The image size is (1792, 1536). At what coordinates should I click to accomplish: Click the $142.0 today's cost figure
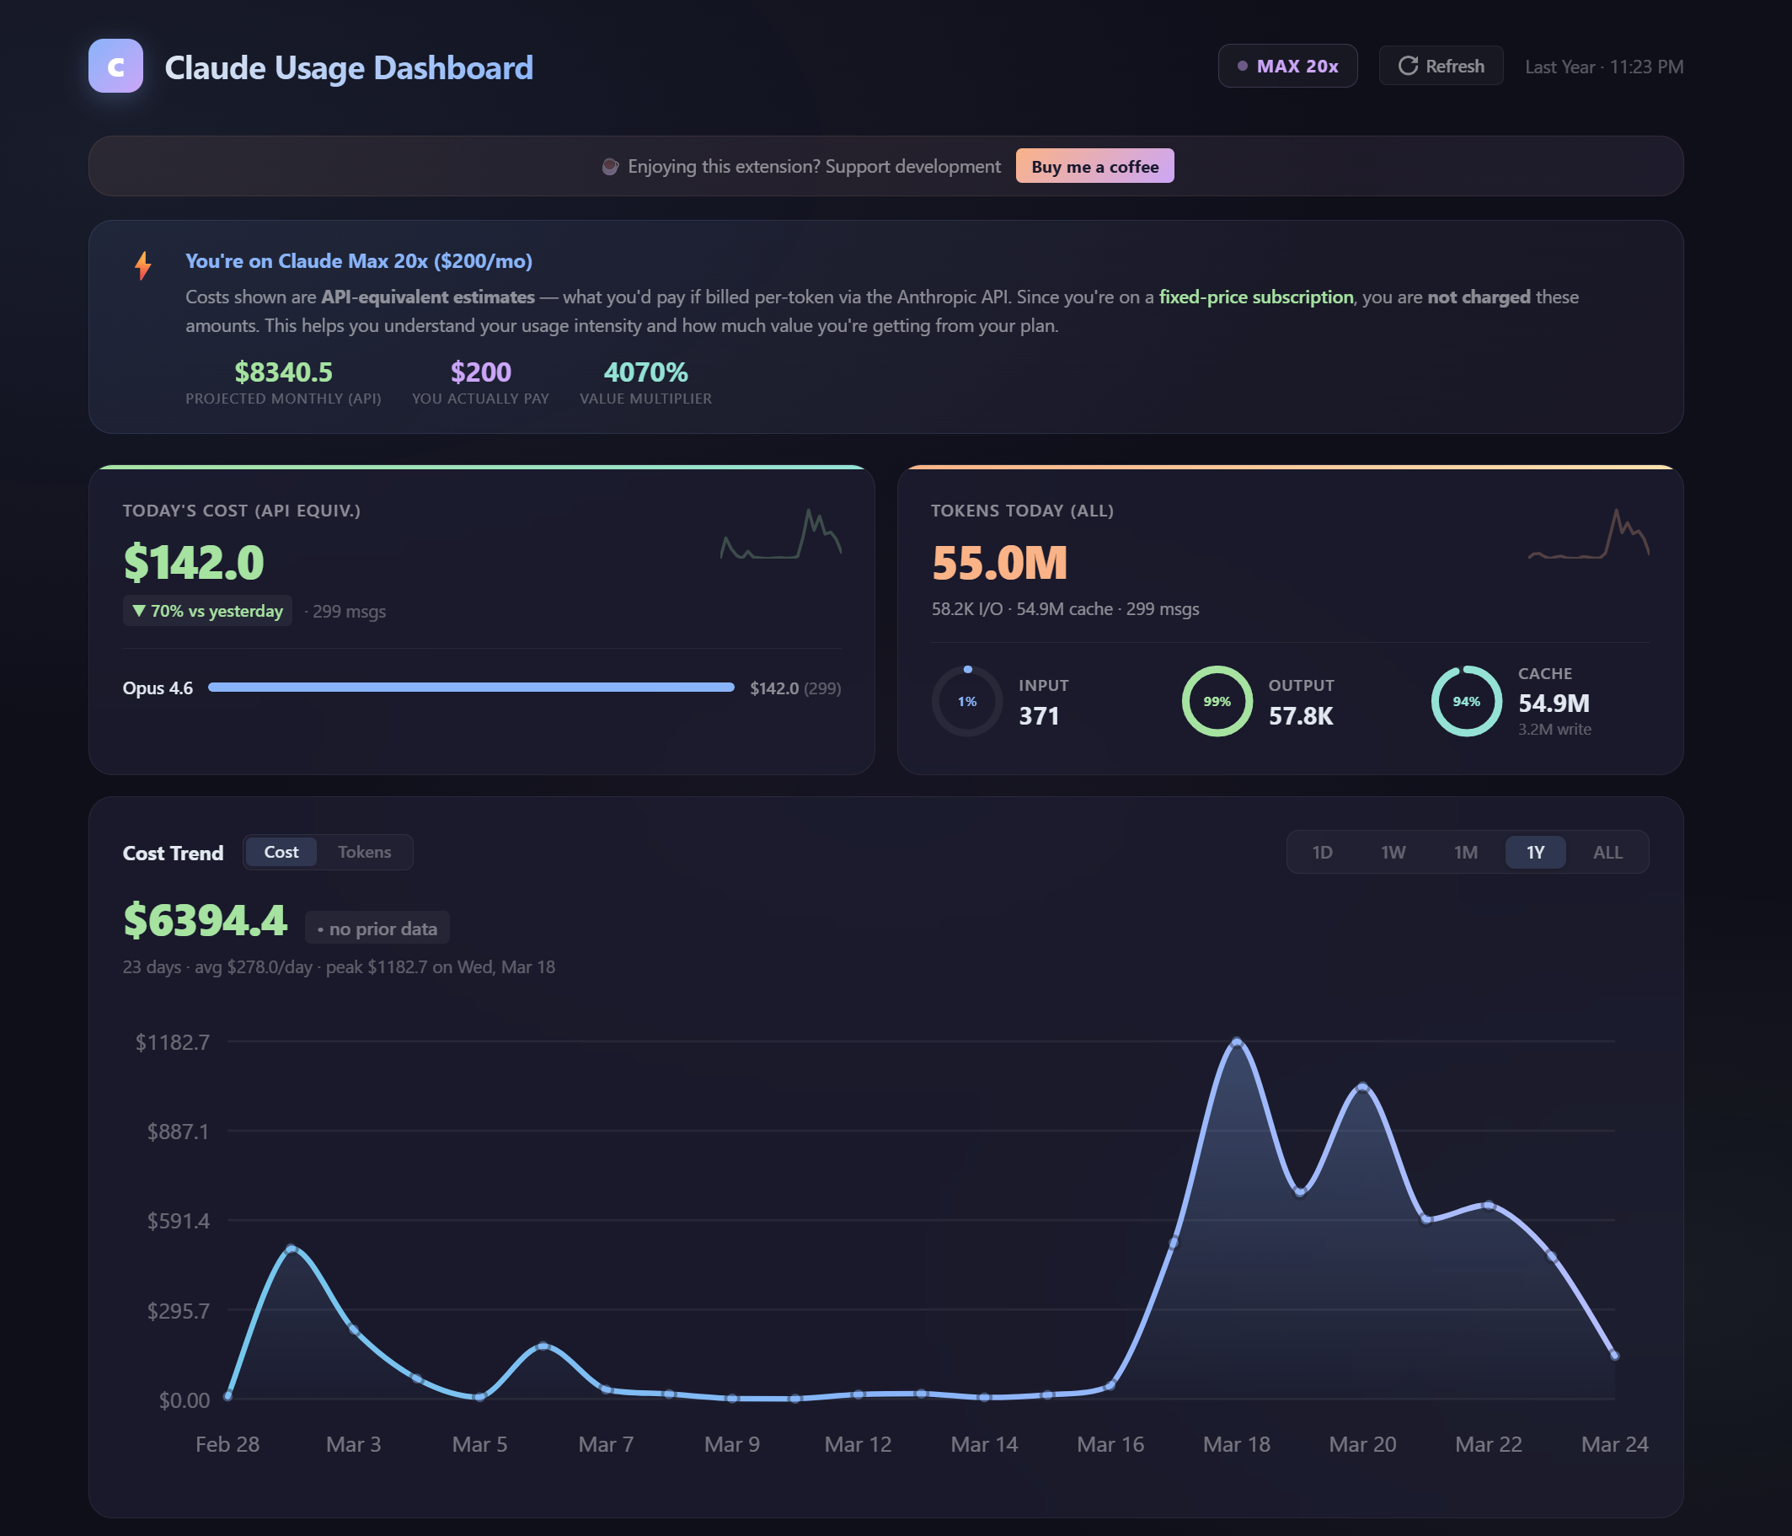[x=194, y=562]
